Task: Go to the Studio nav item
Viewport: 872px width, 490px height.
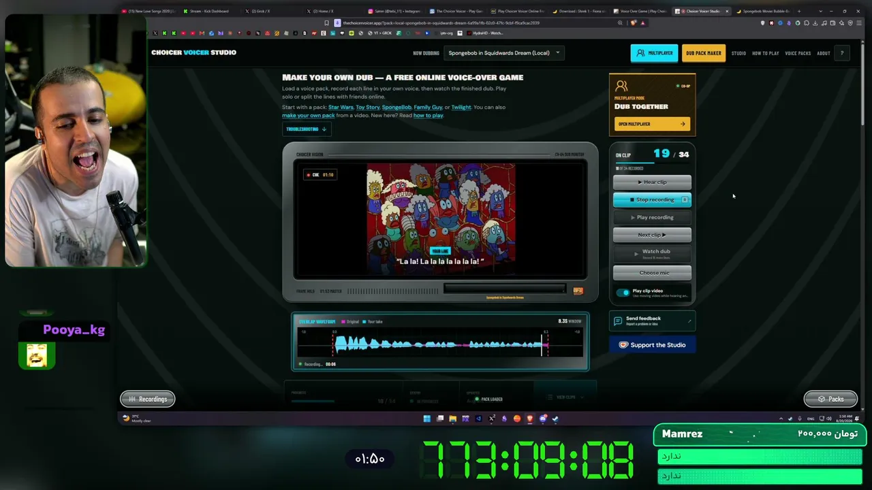Action: click(x=738, y=53)
